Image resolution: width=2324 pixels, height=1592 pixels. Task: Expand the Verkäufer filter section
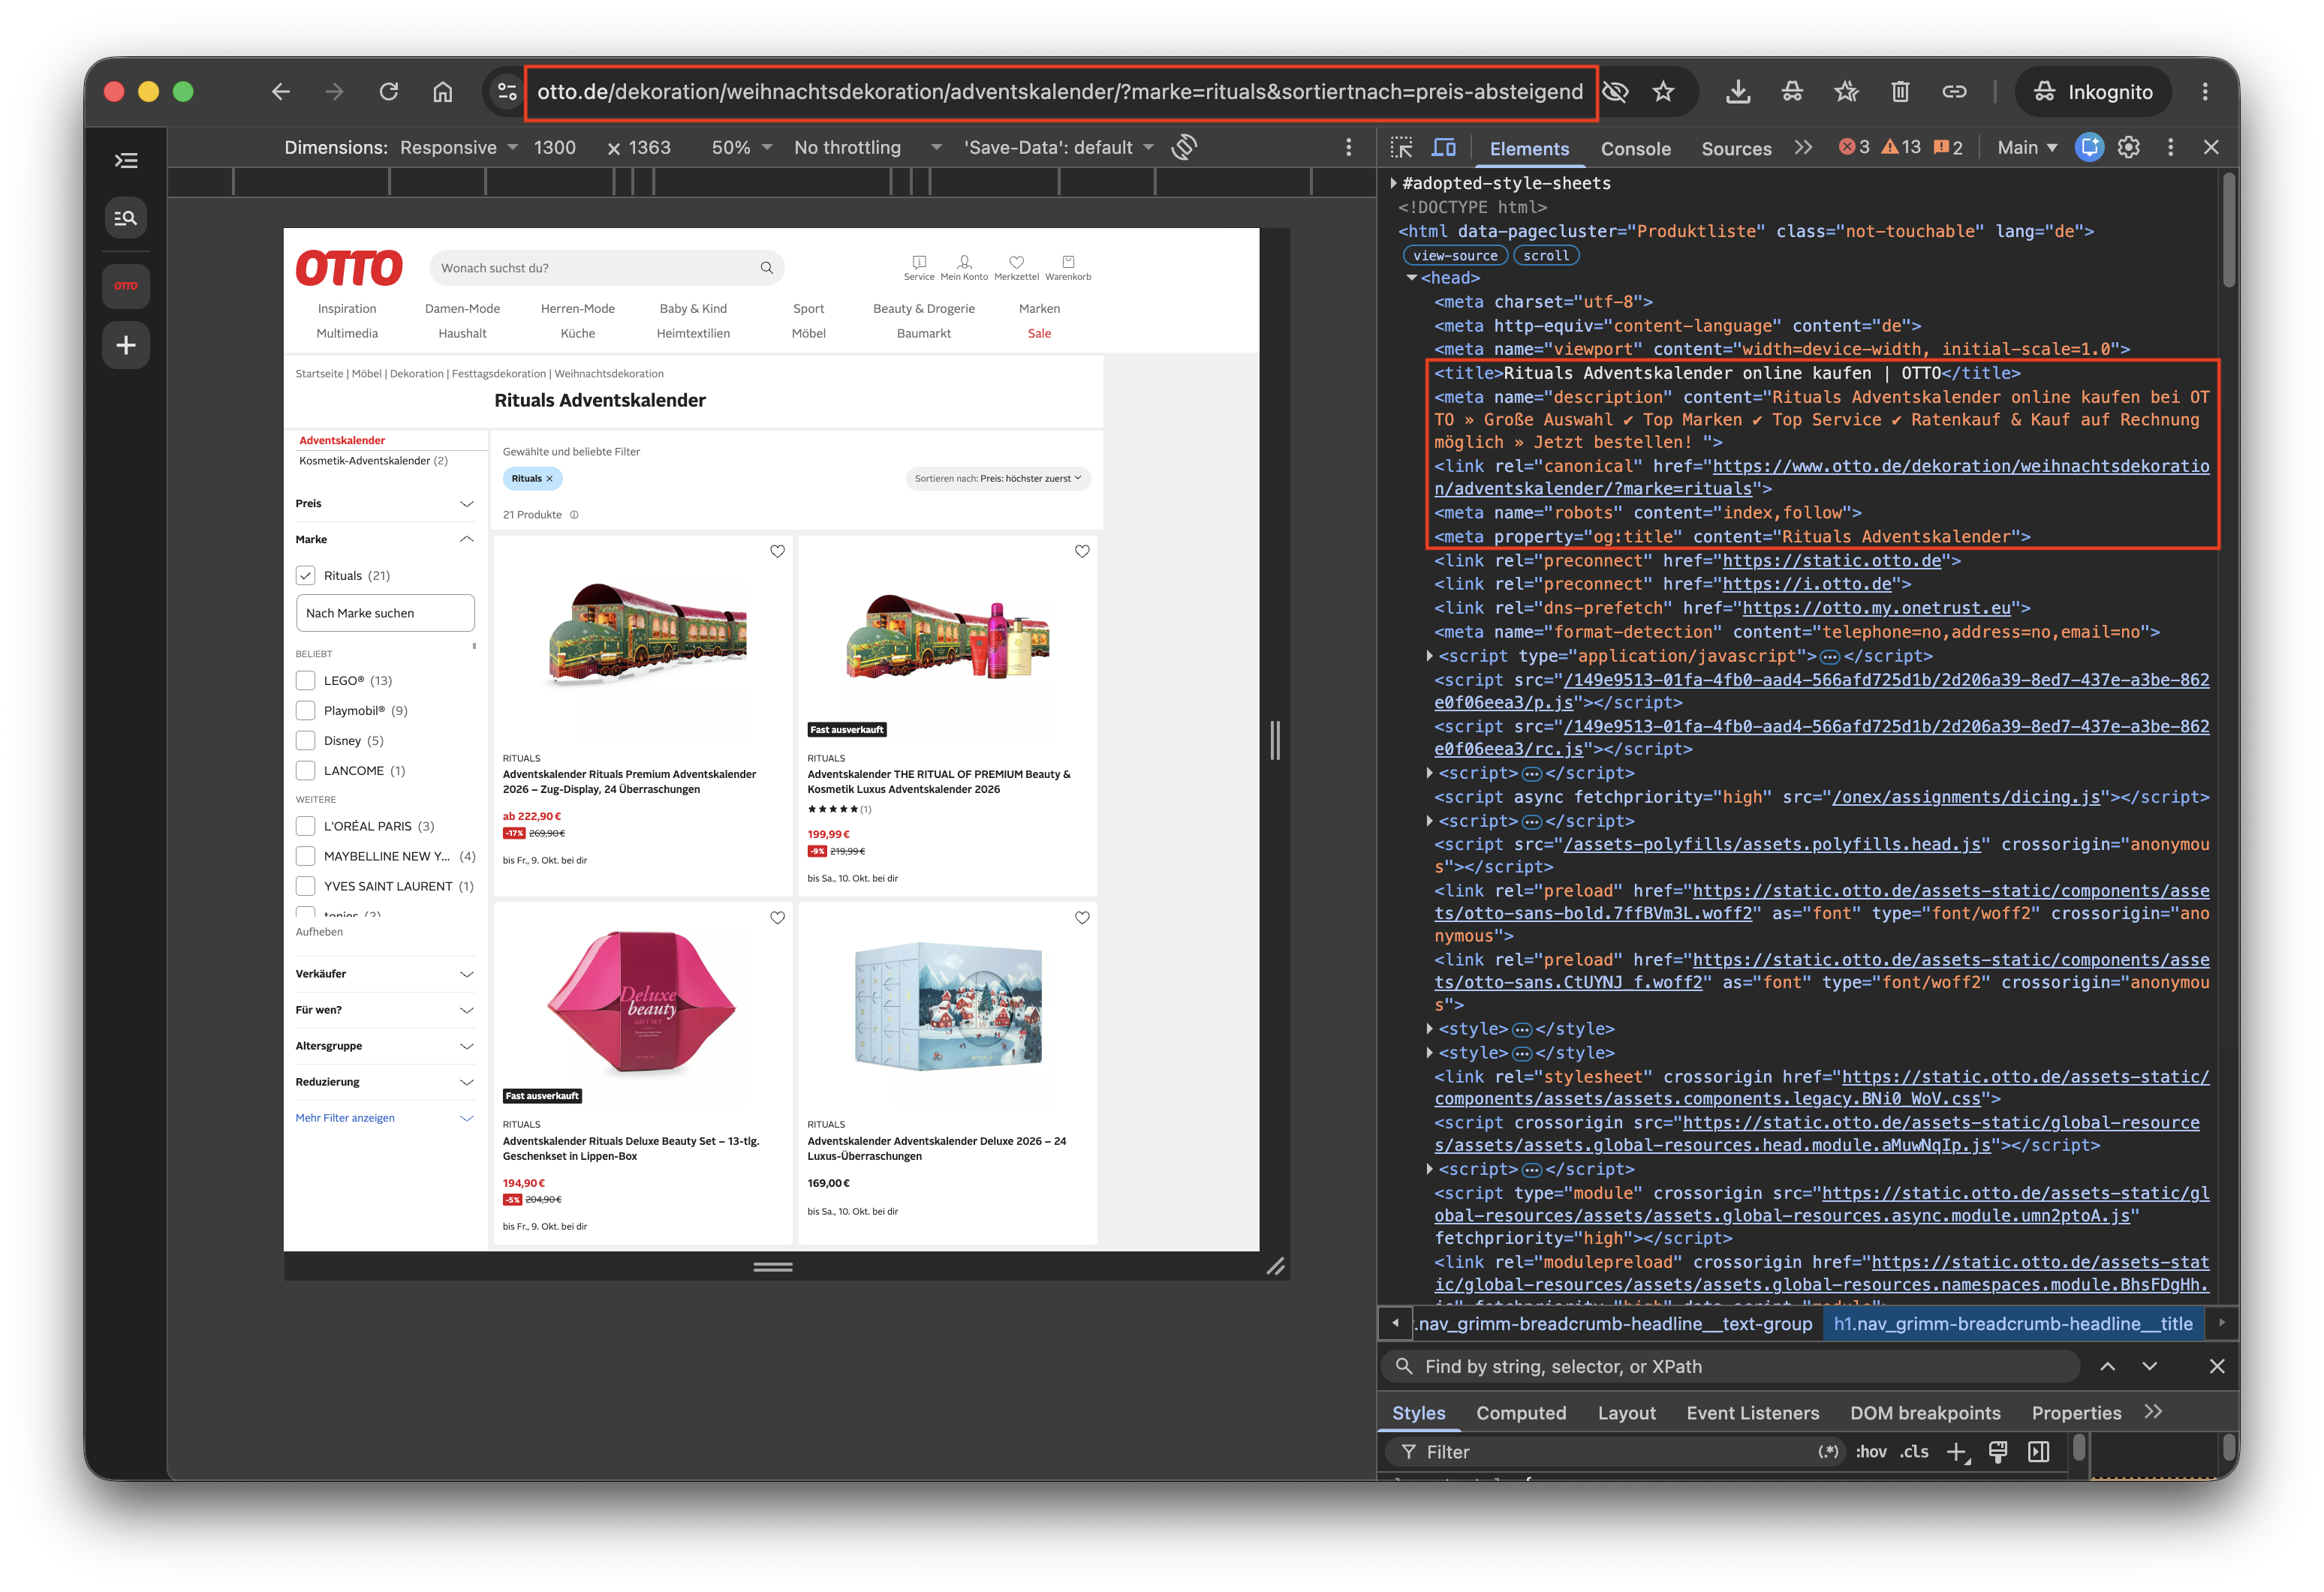pos(385,975)
